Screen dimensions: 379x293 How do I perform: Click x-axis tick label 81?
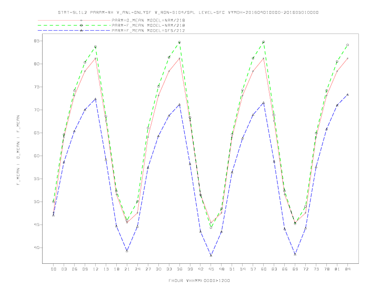(x=337, y=269)
